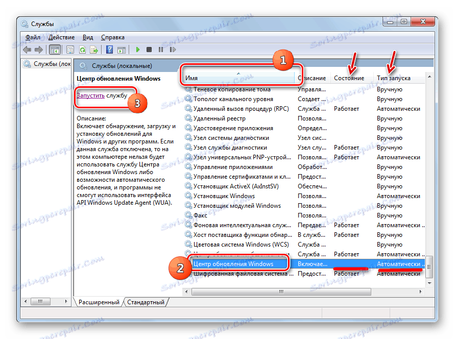Select Удостоверение приложения service

pos(233,128)
